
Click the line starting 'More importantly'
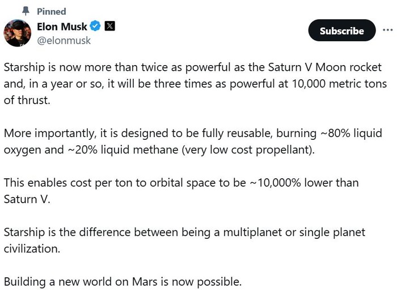pos(193,133)
